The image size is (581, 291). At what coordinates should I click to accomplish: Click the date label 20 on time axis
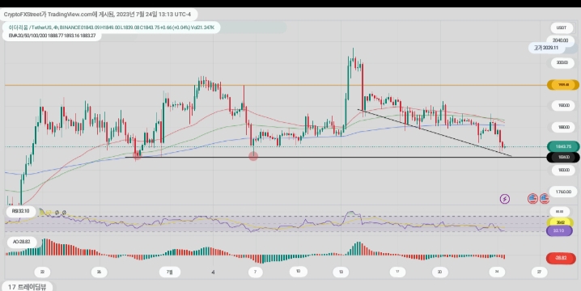coord(439,272)
